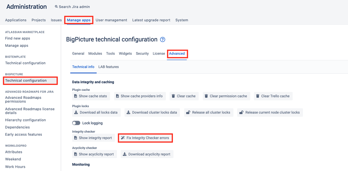Open Find new apps in sidebar

17,39
